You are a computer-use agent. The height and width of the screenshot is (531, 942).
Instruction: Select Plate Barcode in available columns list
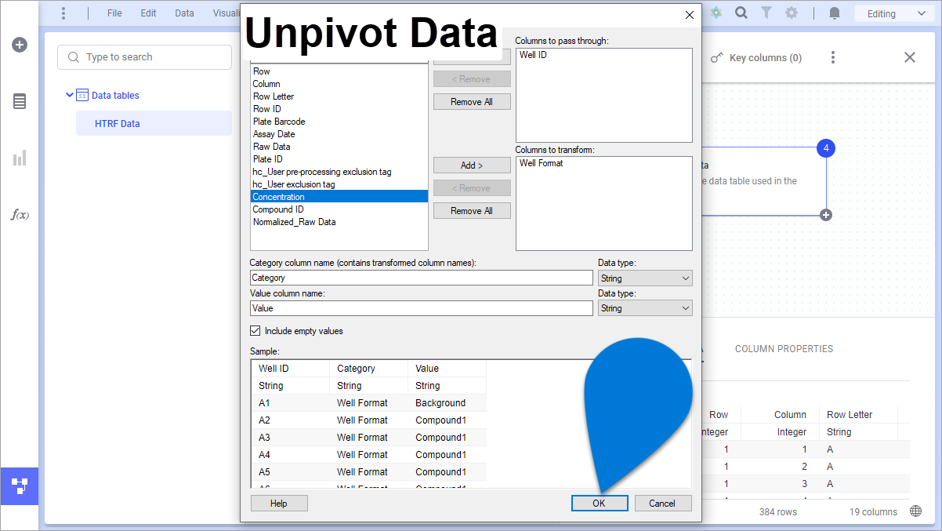click(x=279, y=122)
